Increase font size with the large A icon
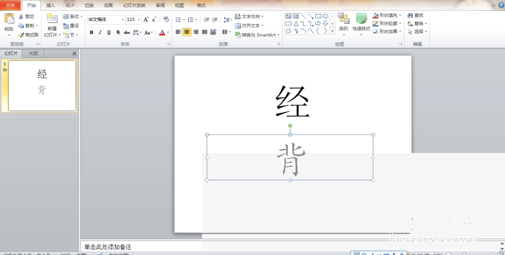 pos(146,20)
